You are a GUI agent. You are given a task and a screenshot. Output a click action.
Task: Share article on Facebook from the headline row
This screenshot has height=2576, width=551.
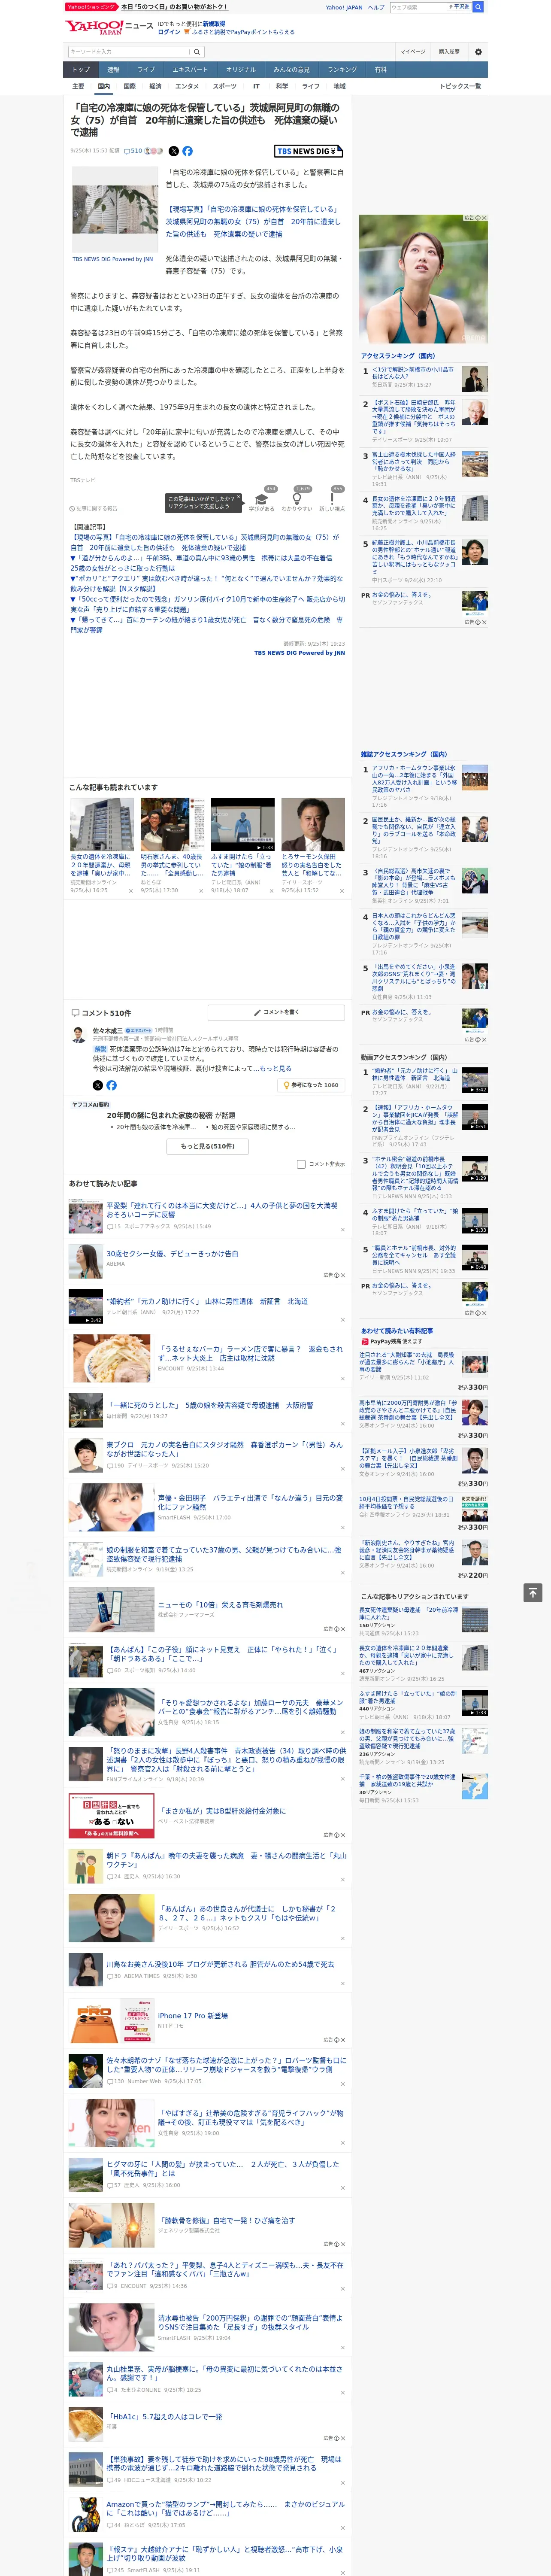point(187,151)
